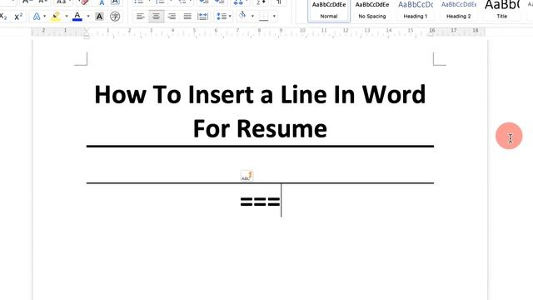Align text left
The width and height of the screenshot is (533, 300).
[141, 17]
